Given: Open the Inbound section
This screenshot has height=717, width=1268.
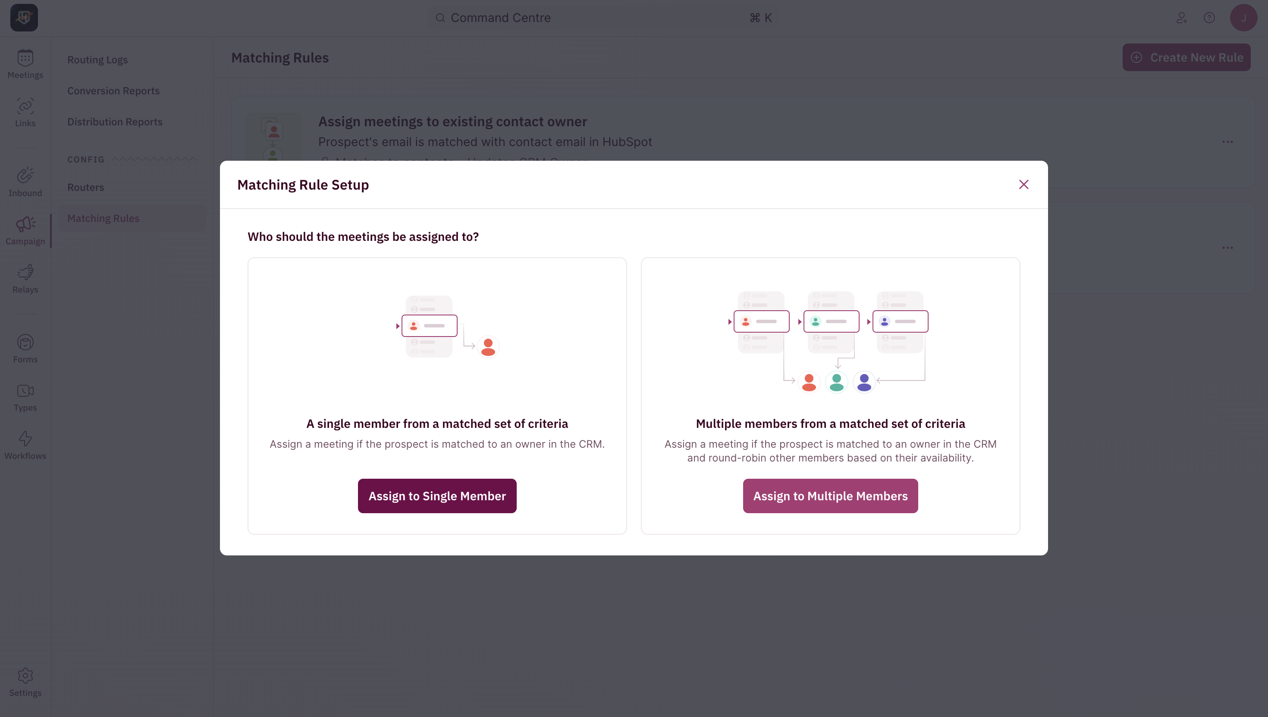Looking at the screenshot, I should pyautogui.click(x=25, y=182).
